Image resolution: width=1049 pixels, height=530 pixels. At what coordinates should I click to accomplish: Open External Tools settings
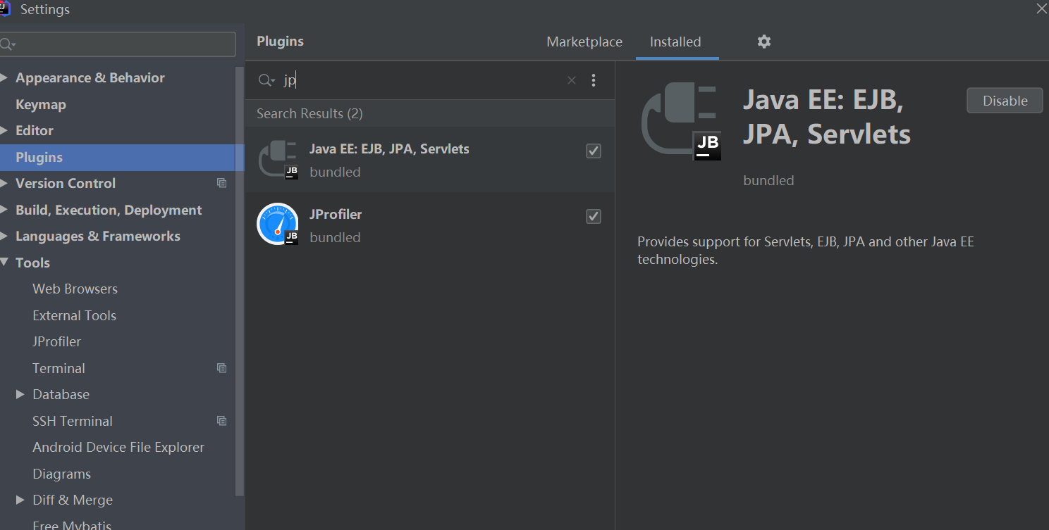tap(74, 315)
